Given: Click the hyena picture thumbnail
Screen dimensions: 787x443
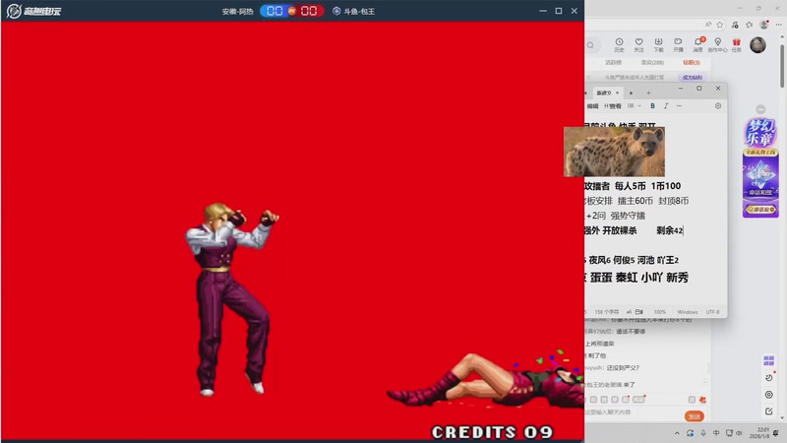Looking at the screenshot, I should pyautogui.click(x=614, y=152).
